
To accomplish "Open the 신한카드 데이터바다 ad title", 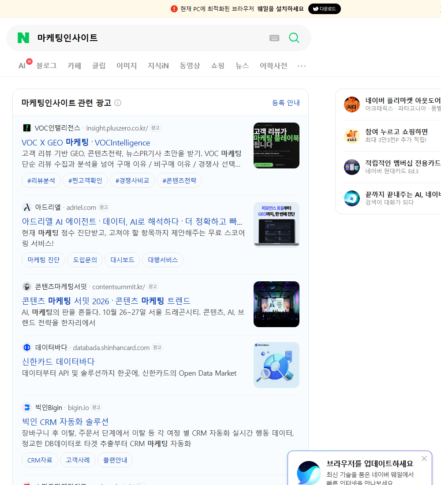I will pyautogui.click(x=58, y=362).
